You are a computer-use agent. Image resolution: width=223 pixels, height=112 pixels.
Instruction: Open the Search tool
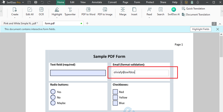click(x=161, y=11)
